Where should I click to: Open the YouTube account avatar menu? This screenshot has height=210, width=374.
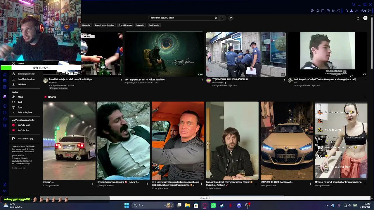point(365,18)
